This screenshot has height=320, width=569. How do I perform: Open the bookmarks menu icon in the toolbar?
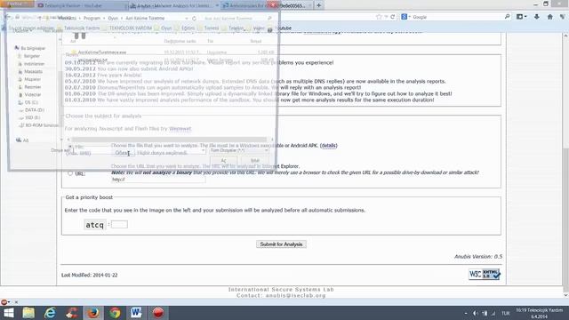(x=521, y=17)
